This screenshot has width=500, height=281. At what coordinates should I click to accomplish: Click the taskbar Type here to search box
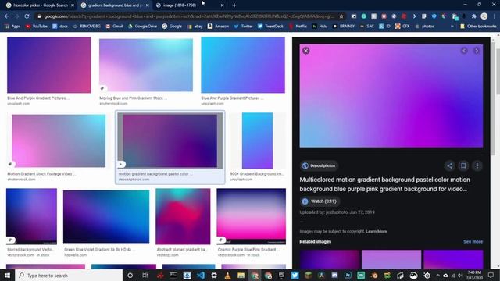[x=69, y=276]
